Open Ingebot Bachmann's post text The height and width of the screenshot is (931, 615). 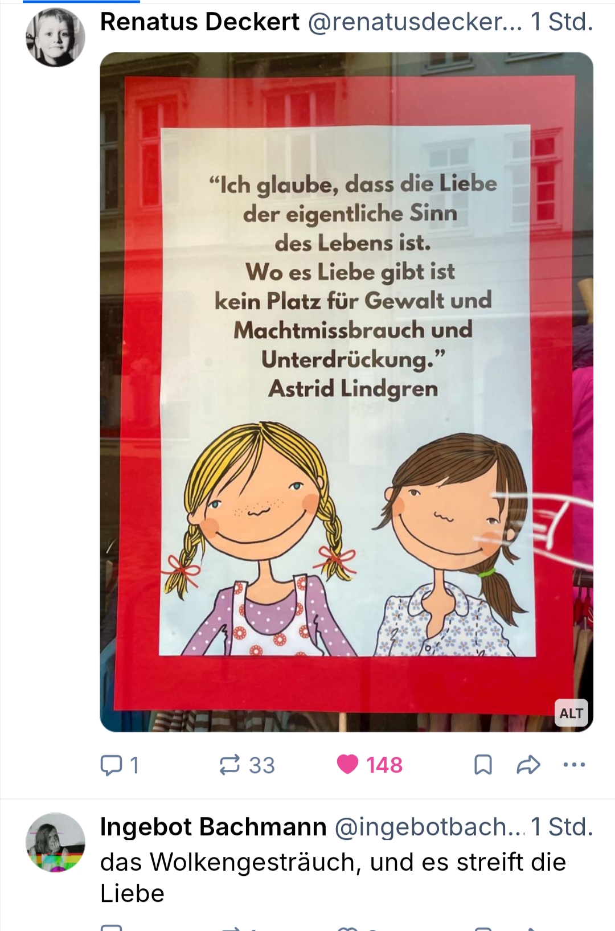pos(333,877)
